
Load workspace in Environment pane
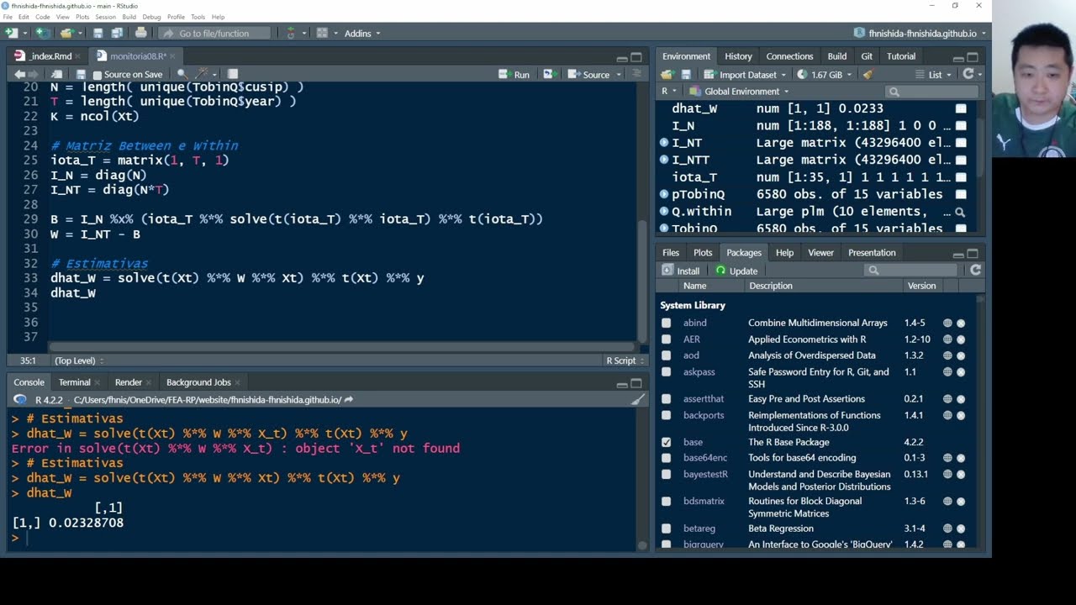click(667, 74)
